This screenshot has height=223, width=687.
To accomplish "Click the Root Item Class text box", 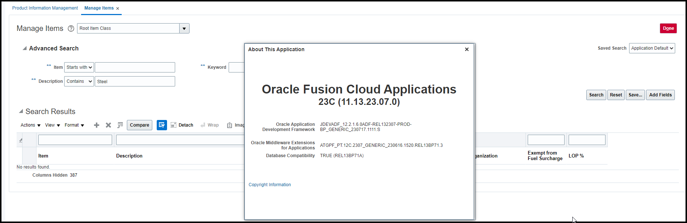I will (x=128, y=28).
